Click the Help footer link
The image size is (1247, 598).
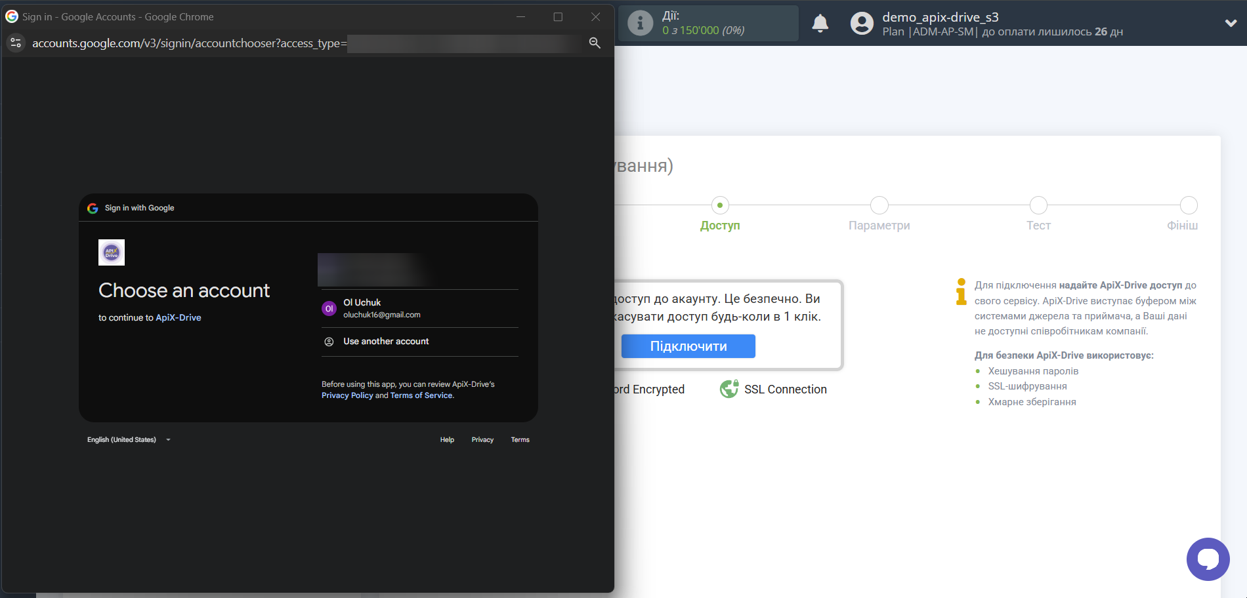pos(447,440)
